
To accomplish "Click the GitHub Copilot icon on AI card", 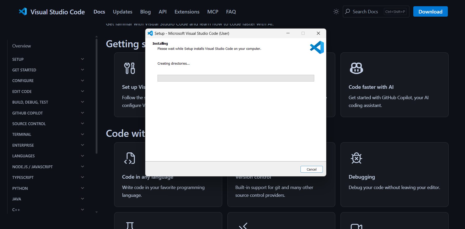I will 356,68.
